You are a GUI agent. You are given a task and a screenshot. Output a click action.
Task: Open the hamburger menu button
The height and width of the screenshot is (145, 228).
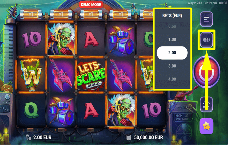(x=206, y=19)
